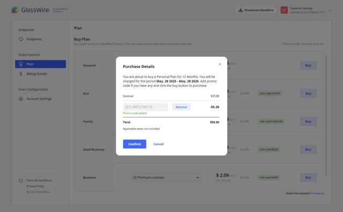The height and width of the screenshot is (212, 343).
Task: Click the Small Business promo code badge
Action: (269, 149)
